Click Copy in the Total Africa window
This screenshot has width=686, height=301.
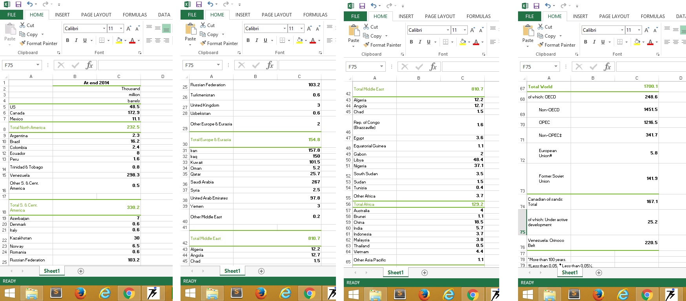click(x=372, y=36)
